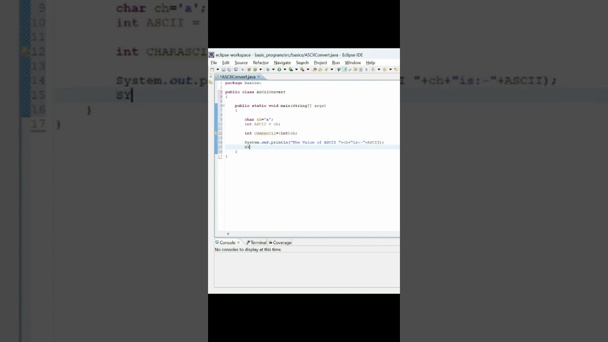Expand the Debug dropdown arrow
This screenshot has width=608, height=342.
coord(273,69)
